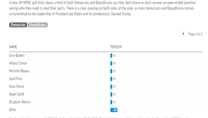Switch to the Republicans tab
Screen dimensions: 208x118
point(38,25)
